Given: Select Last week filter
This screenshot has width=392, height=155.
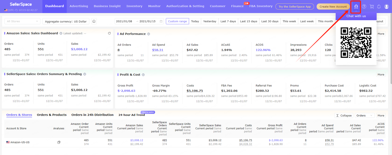Looking at the screenshot, I should (x=307, y=21).
